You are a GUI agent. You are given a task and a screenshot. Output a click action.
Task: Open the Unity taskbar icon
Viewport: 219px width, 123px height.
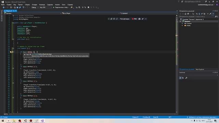pos(25,121)
